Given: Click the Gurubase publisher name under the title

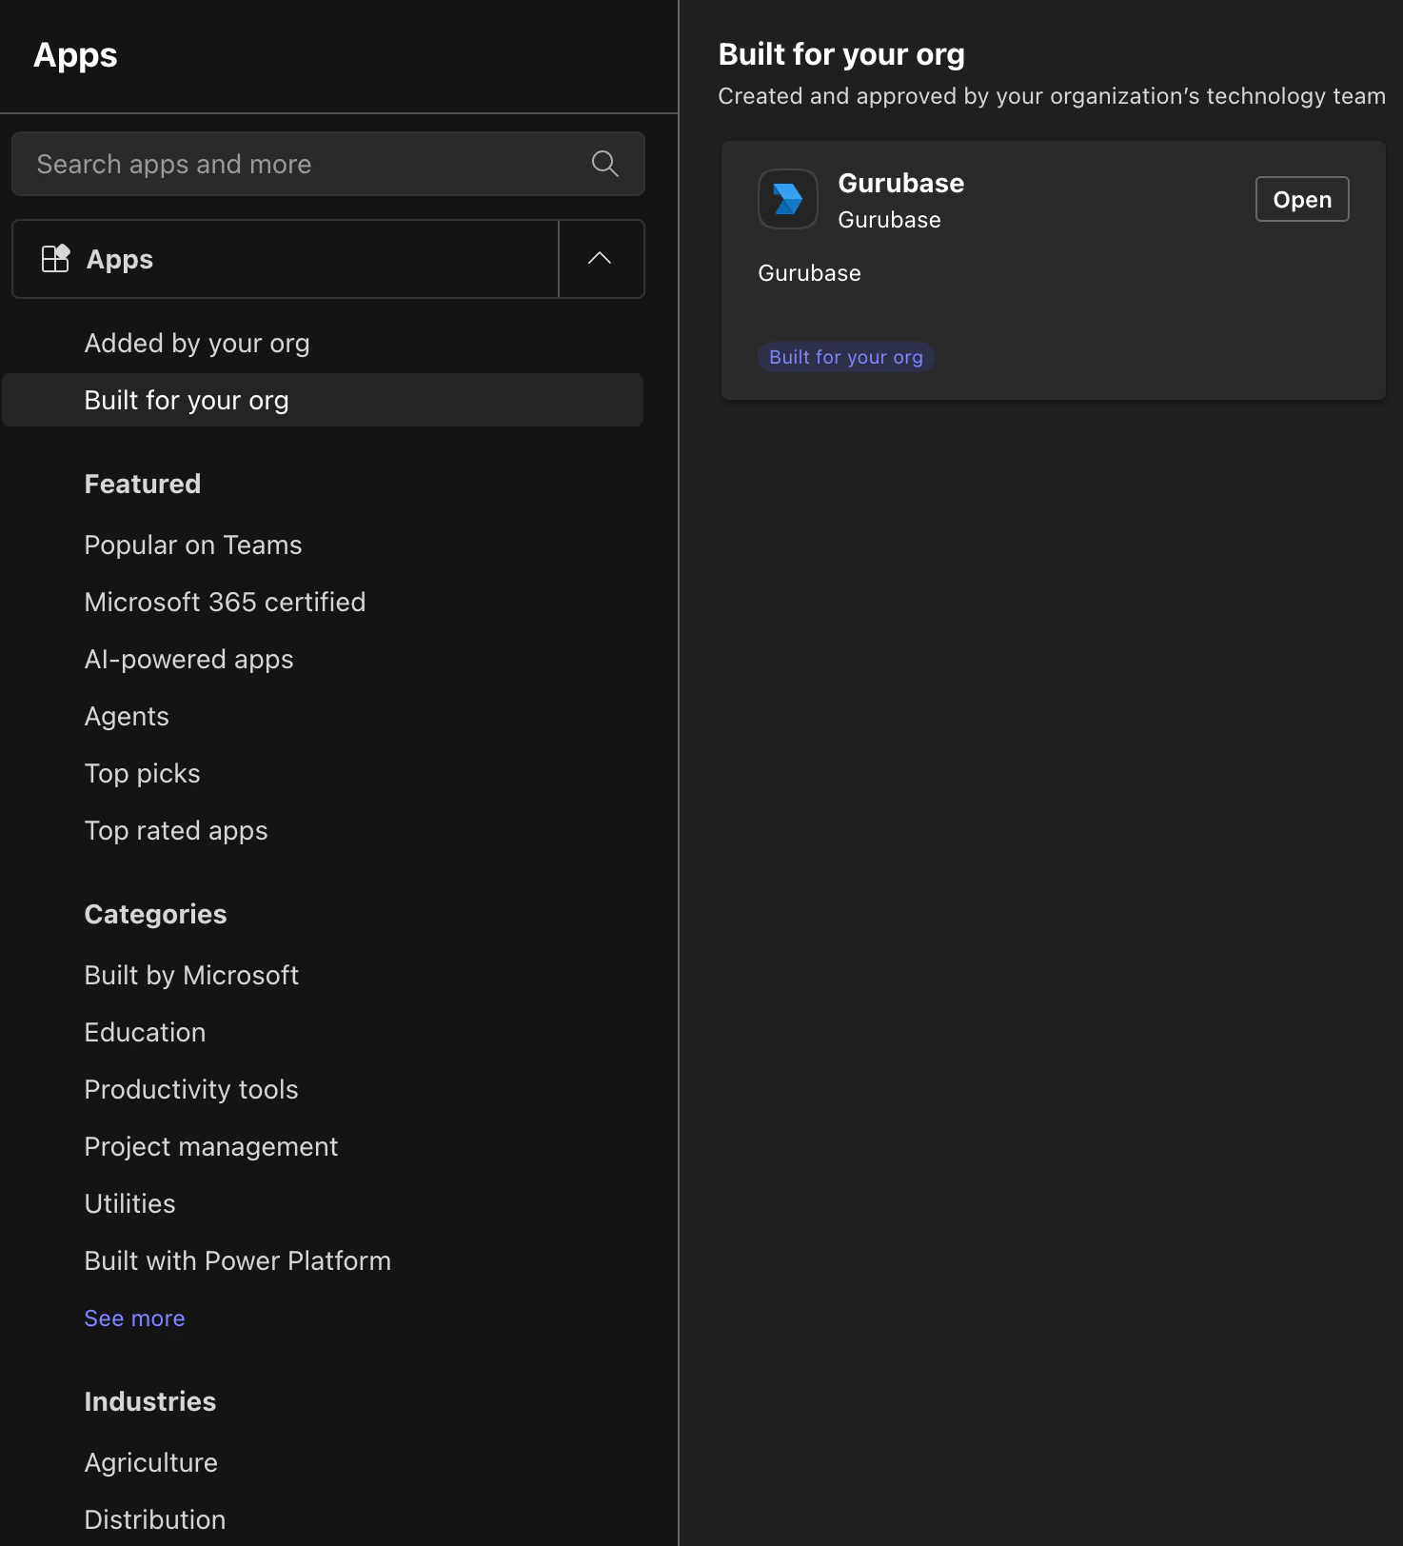Looking at the screenshot, I should [x=889, y=220].
